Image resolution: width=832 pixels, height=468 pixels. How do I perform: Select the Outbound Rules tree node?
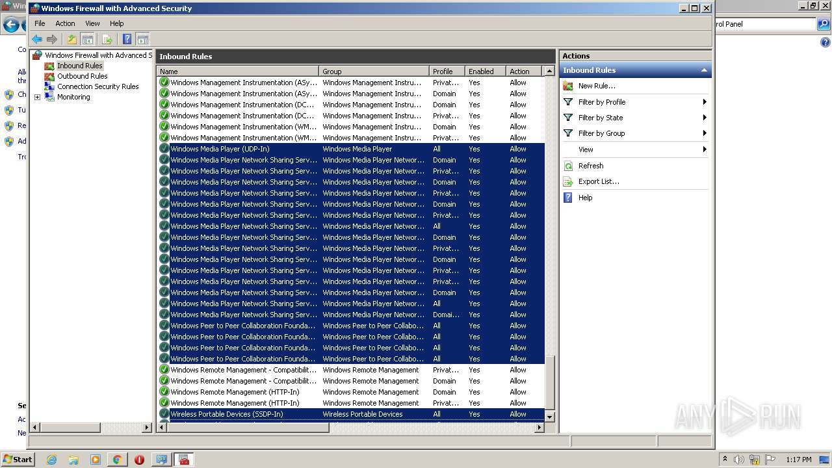[82, 76]
